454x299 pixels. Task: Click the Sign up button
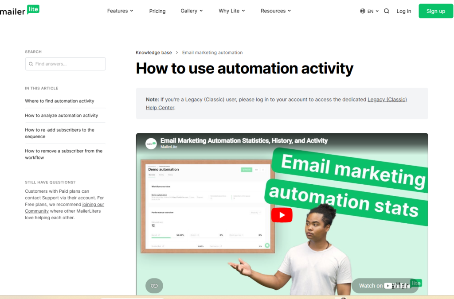point(435,11)
